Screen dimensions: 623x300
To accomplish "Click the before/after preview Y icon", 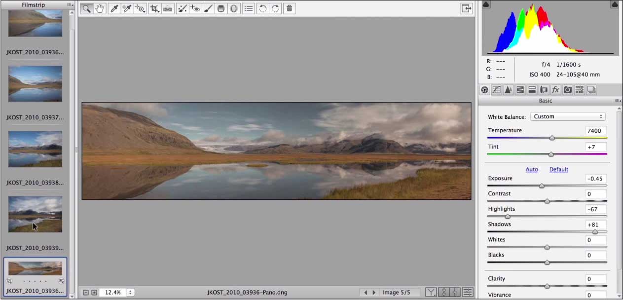I will point(431,293).
